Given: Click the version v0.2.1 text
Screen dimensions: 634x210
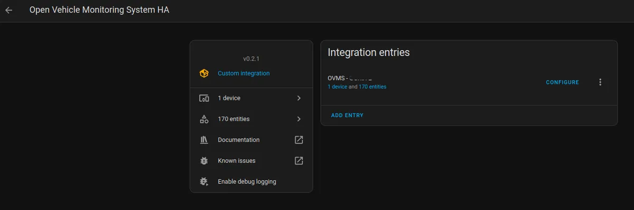Looking at the screenshot, I should tap(251, 59).
